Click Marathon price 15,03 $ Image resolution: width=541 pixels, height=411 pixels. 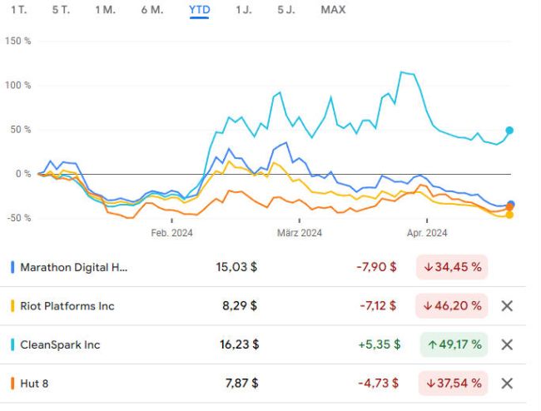(x=236, y=267)
